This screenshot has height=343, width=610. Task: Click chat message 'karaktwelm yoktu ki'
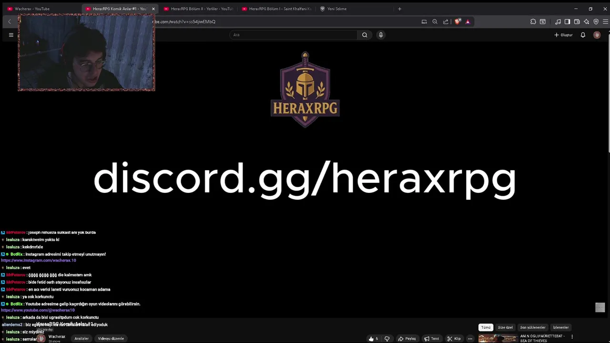pyautogui.click(x=41, y=240)
